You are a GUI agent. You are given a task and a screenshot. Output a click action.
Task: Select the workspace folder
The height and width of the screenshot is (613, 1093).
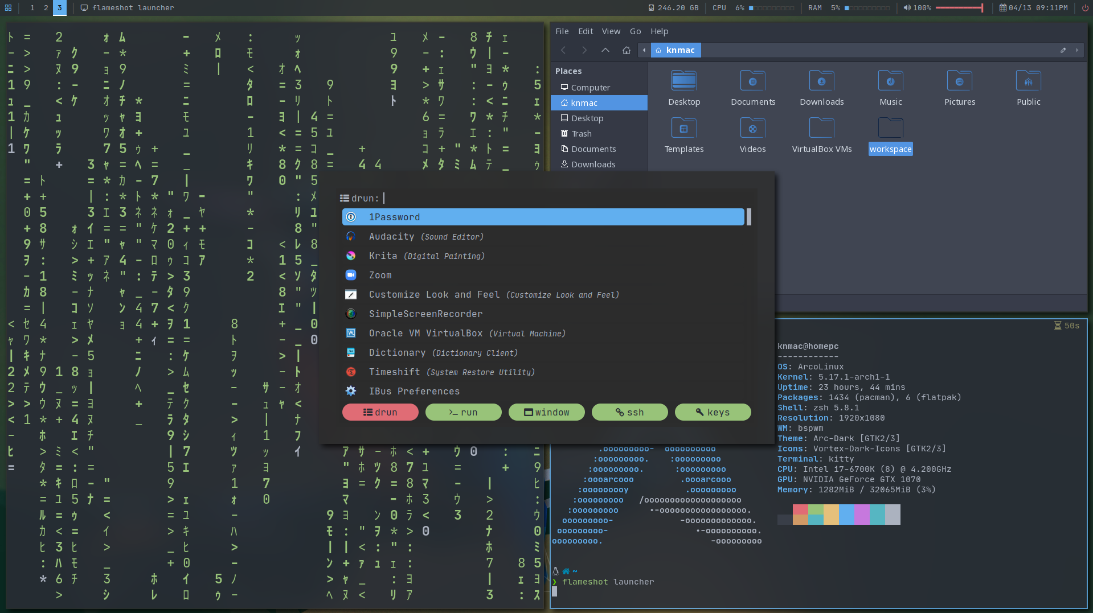(x=891, y=135)
